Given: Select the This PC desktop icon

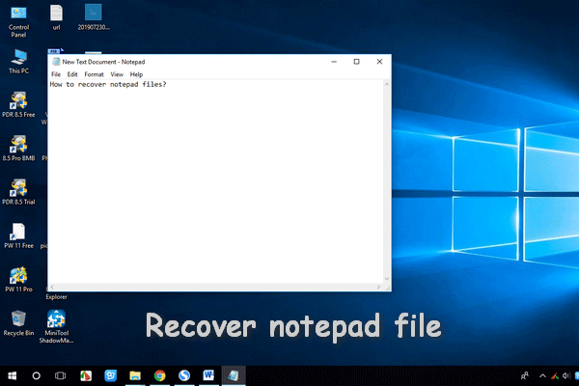Looking at the screenshot, I should (x=18, y=57).
